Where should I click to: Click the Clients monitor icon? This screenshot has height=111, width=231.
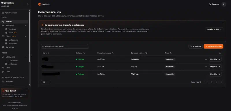click(x=3, y=36)
